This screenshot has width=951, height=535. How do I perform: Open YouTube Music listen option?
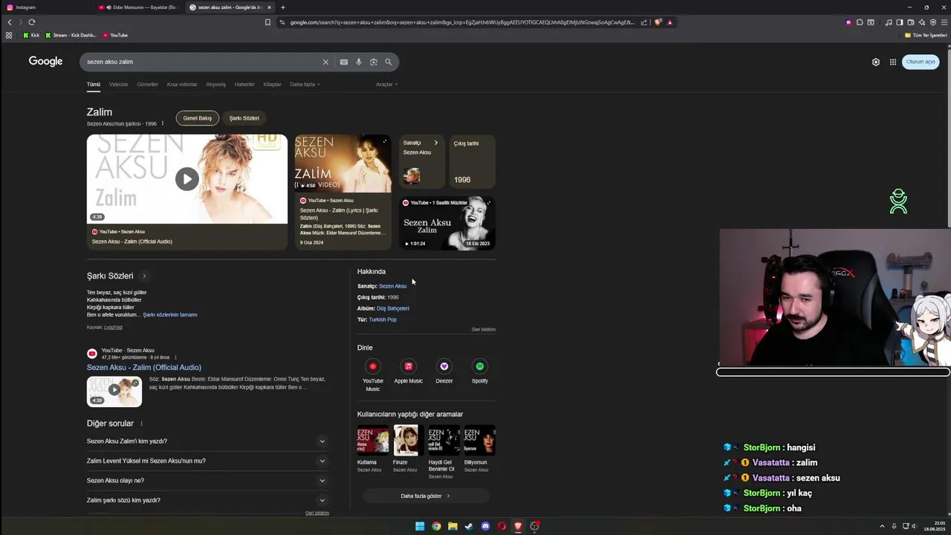[373, 374]
